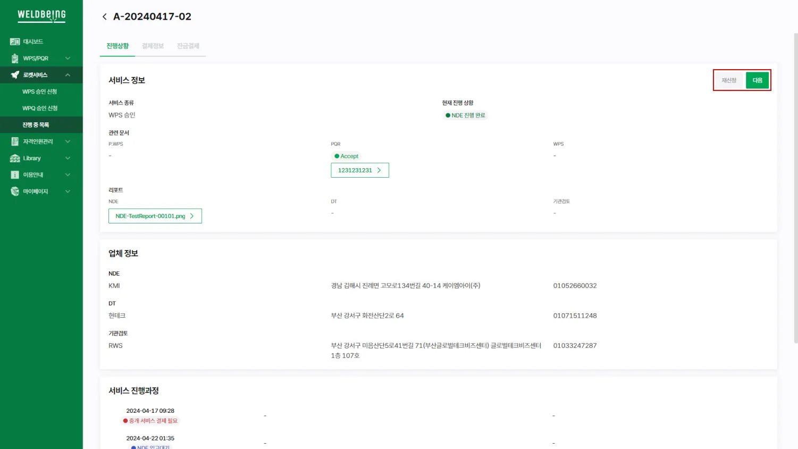This screenshot has height=449, width=798.
Task: Click the 마이페이지 icon in sidebar
Action: tap(15, 192)
